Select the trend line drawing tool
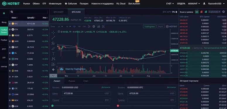Image resolution: width=227 pixels, height=109 pixels. click(x=53, y=38)
